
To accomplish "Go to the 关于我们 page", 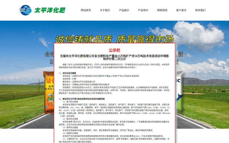I will click(x=105, y=10).
